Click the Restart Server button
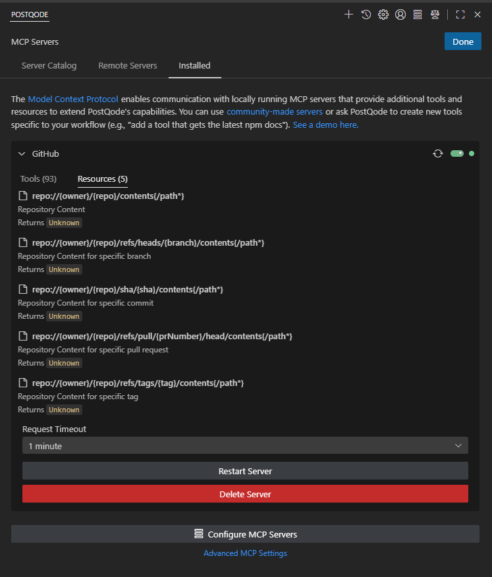 [x=245, y=471]
